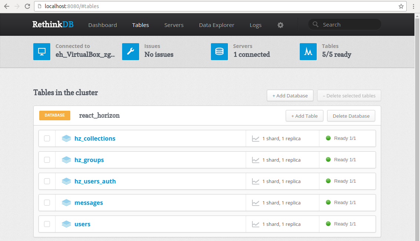Click the 'No issues' status text

(x=159, y=55)
